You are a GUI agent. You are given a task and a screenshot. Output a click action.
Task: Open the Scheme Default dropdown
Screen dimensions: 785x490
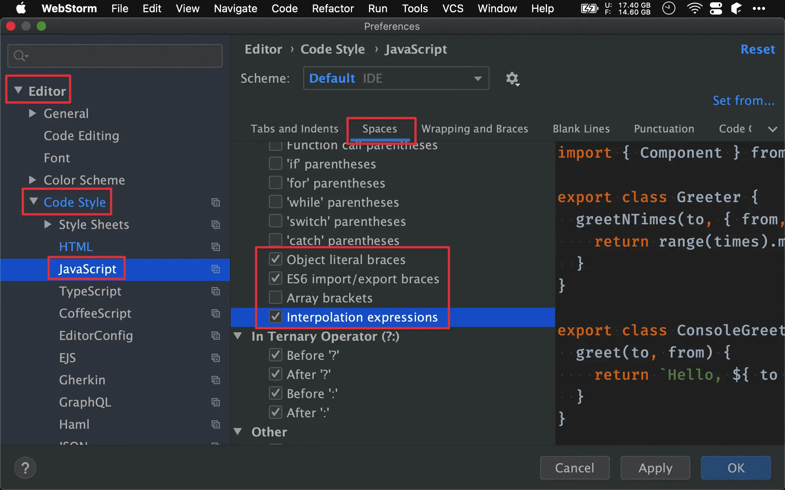396,78
